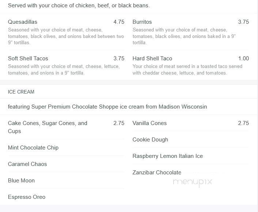Pick the Cookie Dough flavor
Screen dimensions: 258x212
pyautogui.click(x=150, y=140)
